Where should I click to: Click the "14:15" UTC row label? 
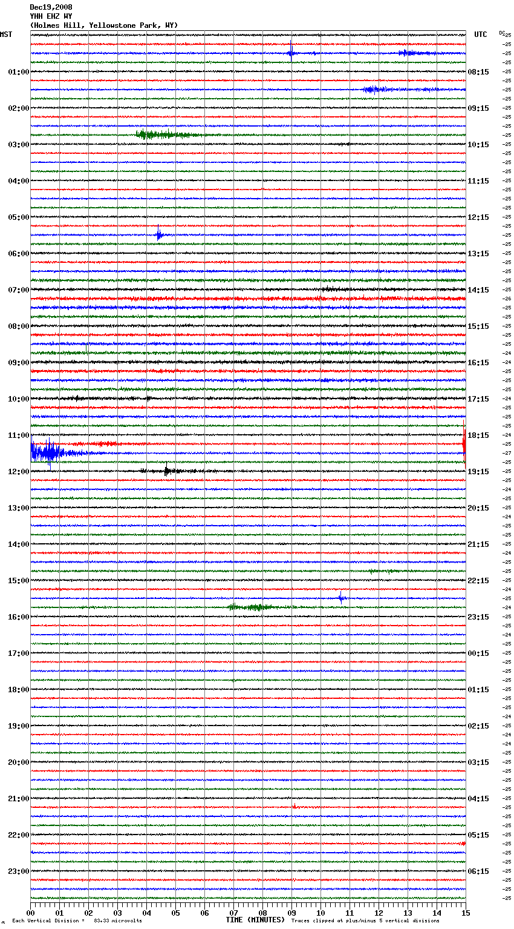click(x=478, y=290)
